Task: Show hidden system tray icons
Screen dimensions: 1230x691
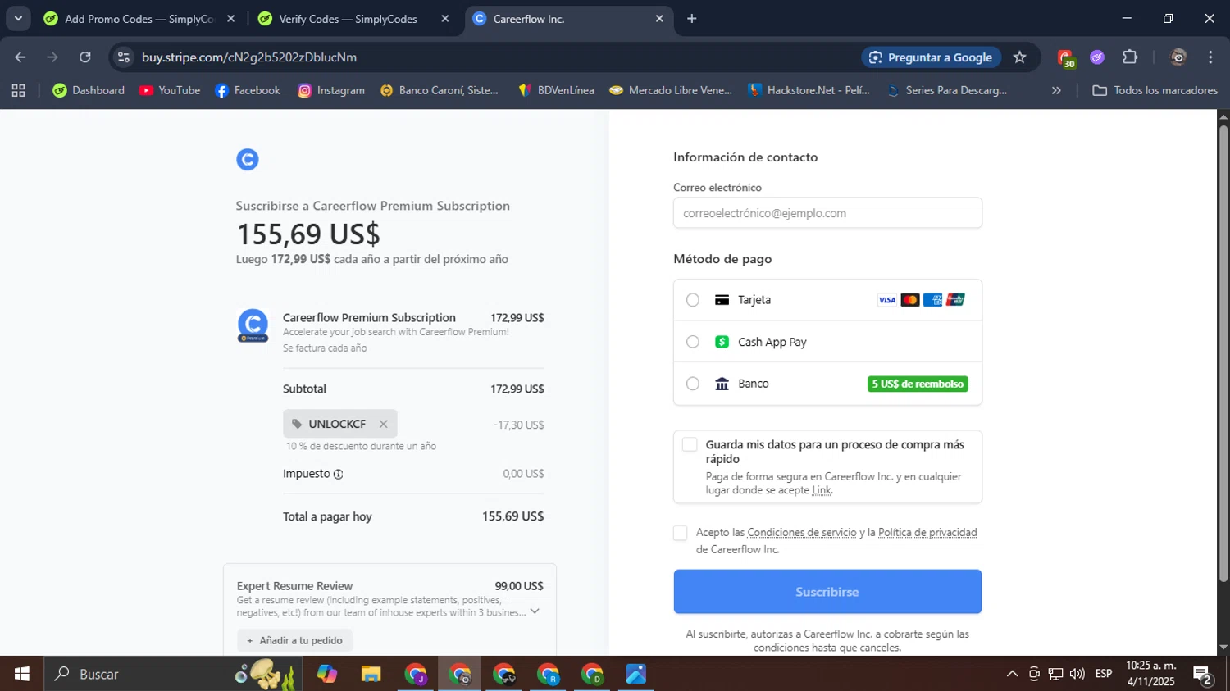Action: pyautogui.click(x=1012, y=674)
